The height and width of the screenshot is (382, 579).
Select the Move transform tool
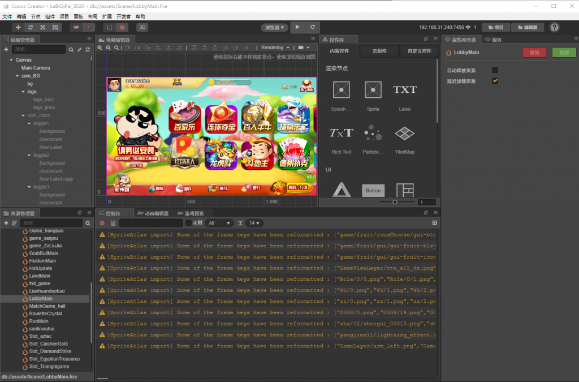coord(18,27)
